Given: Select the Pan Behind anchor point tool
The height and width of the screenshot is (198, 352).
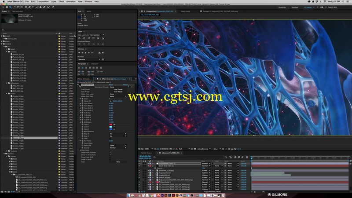Looking at the screenshot, I should pyautogui.click(x=22, y=7).
